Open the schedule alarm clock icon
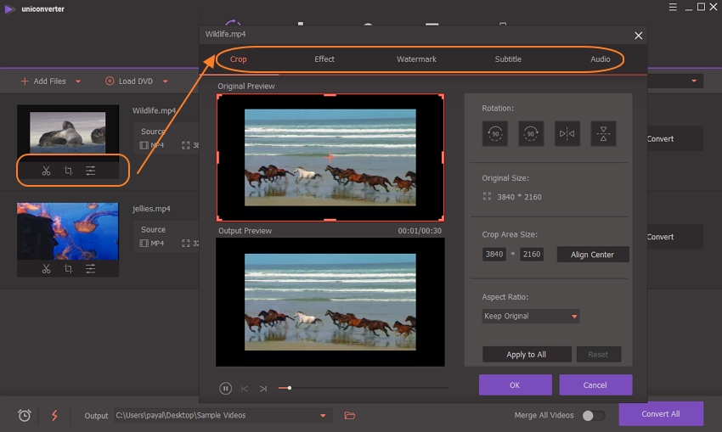The height and width of the screenshot is (432, 722). (x=25, y=415)
